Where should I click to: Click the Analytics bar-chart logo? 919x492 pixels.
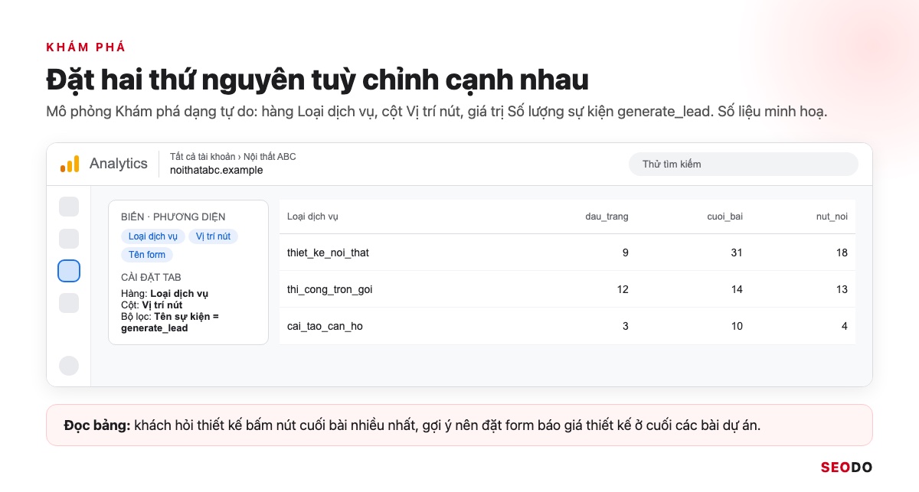[70, 164]
